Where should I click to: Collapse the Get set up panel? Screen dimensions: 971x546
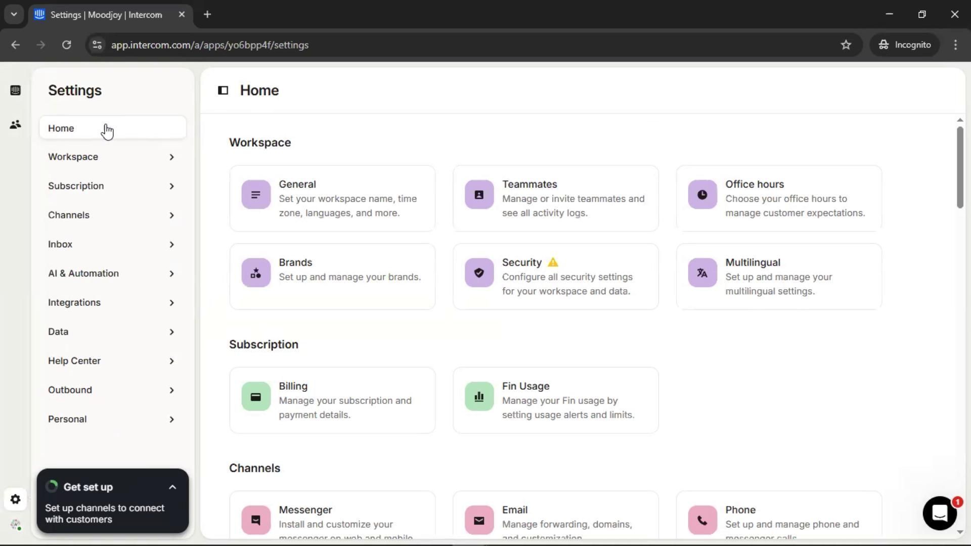pos(172,487)
